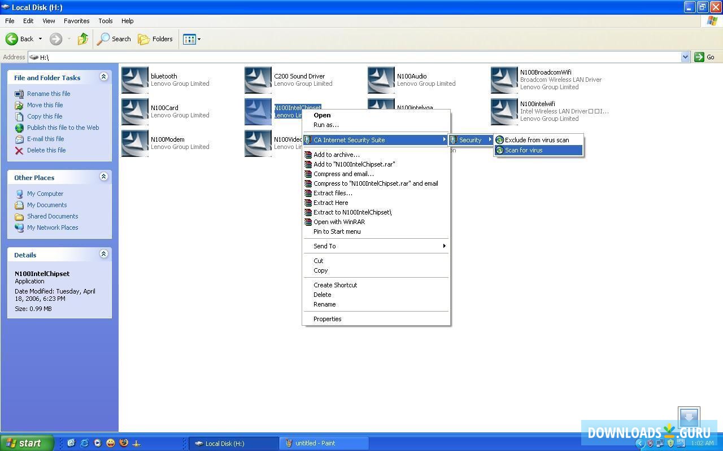The width and height of the screenshot is (723, 451).
Task: Select the N100IntelChipset file icon
Action: [258, 112]
